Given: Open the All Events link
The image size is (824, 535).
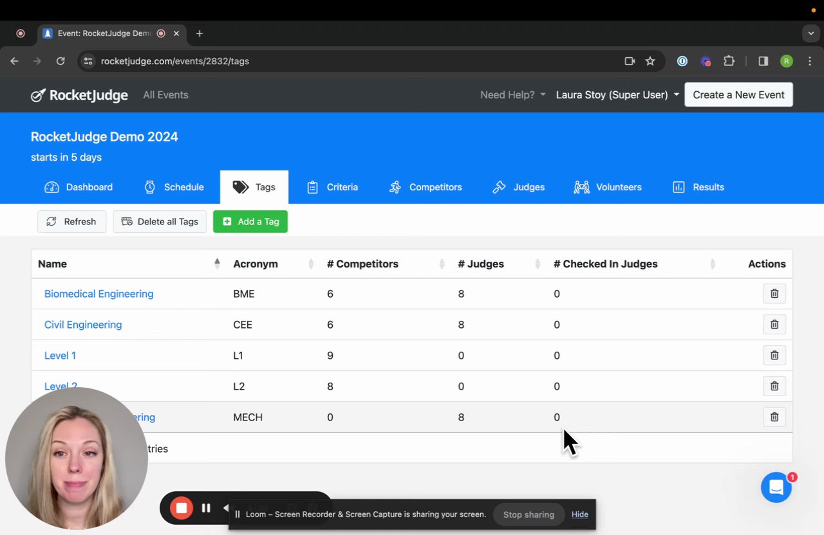Looking at the screenshot, I should tap(165, 95).
